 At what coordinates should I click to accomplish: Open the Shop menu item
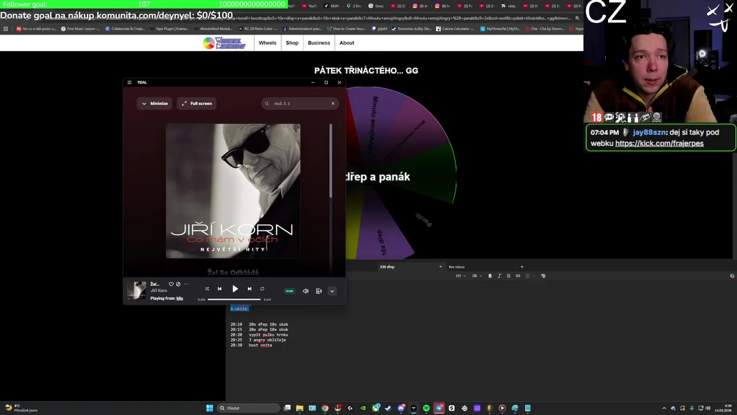292,43
